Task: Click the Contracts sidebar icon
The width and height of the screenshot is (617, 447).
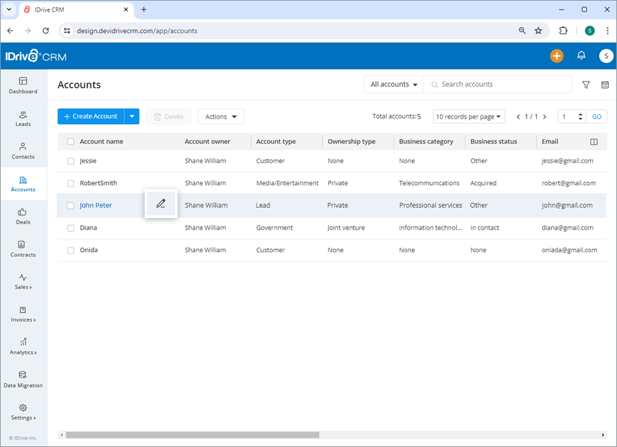Action: (23, 249)
